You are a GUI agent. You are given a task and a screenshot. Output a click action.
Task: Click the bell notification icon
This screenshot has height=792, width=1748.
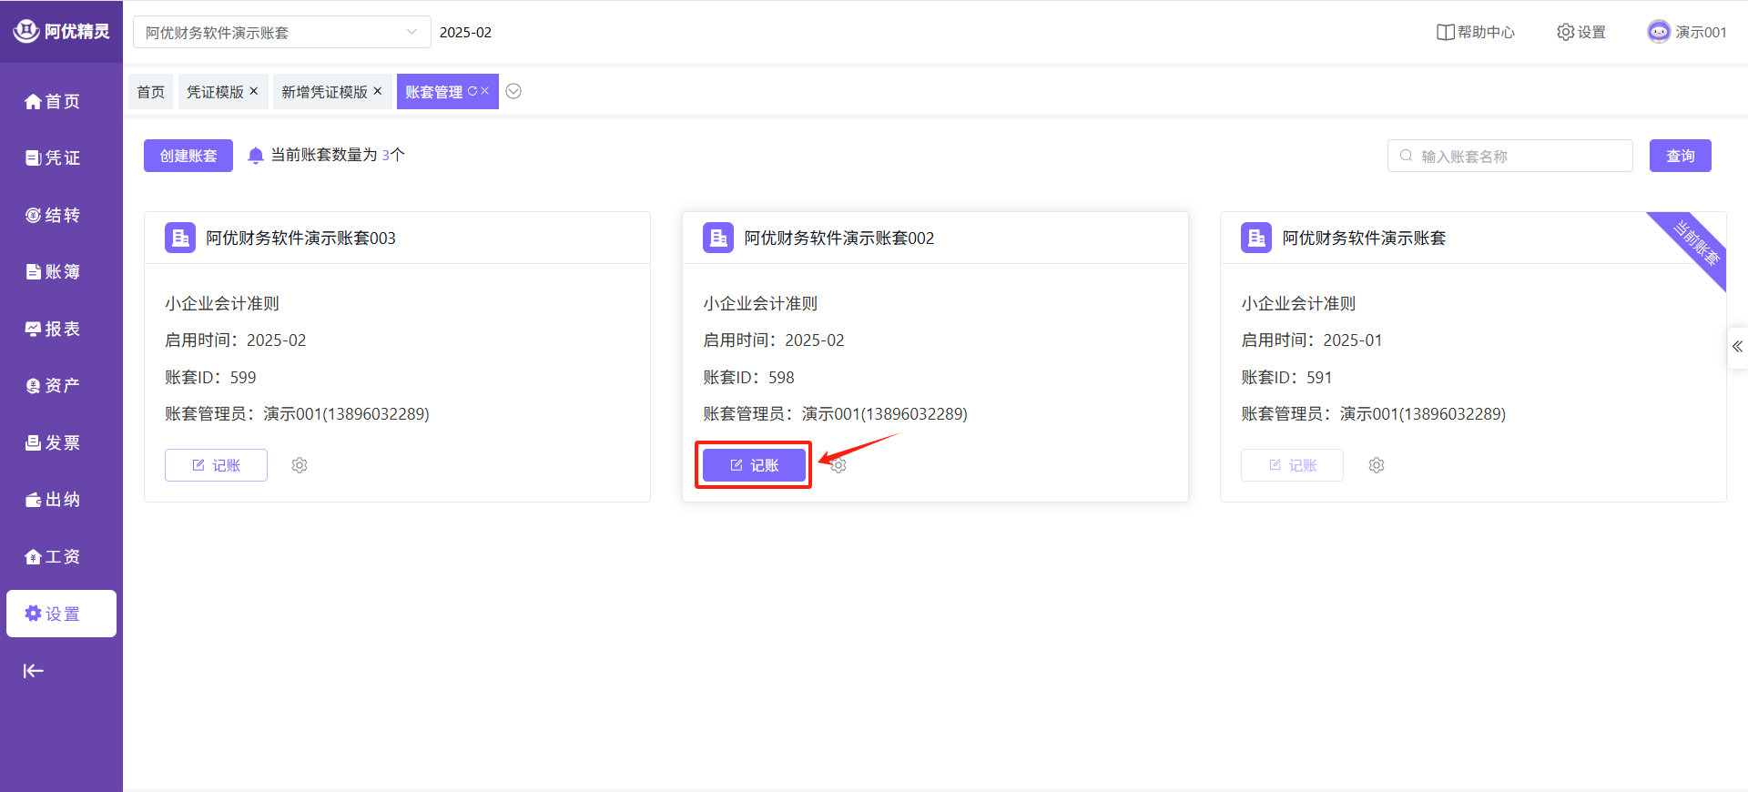(256, 156)
